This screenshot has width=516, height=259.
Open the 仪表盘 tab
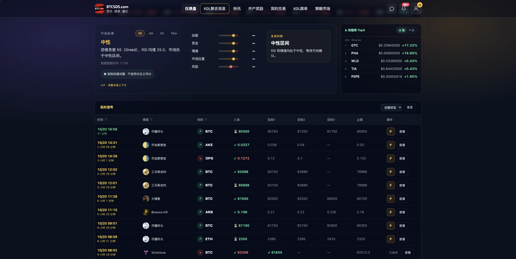191,9
